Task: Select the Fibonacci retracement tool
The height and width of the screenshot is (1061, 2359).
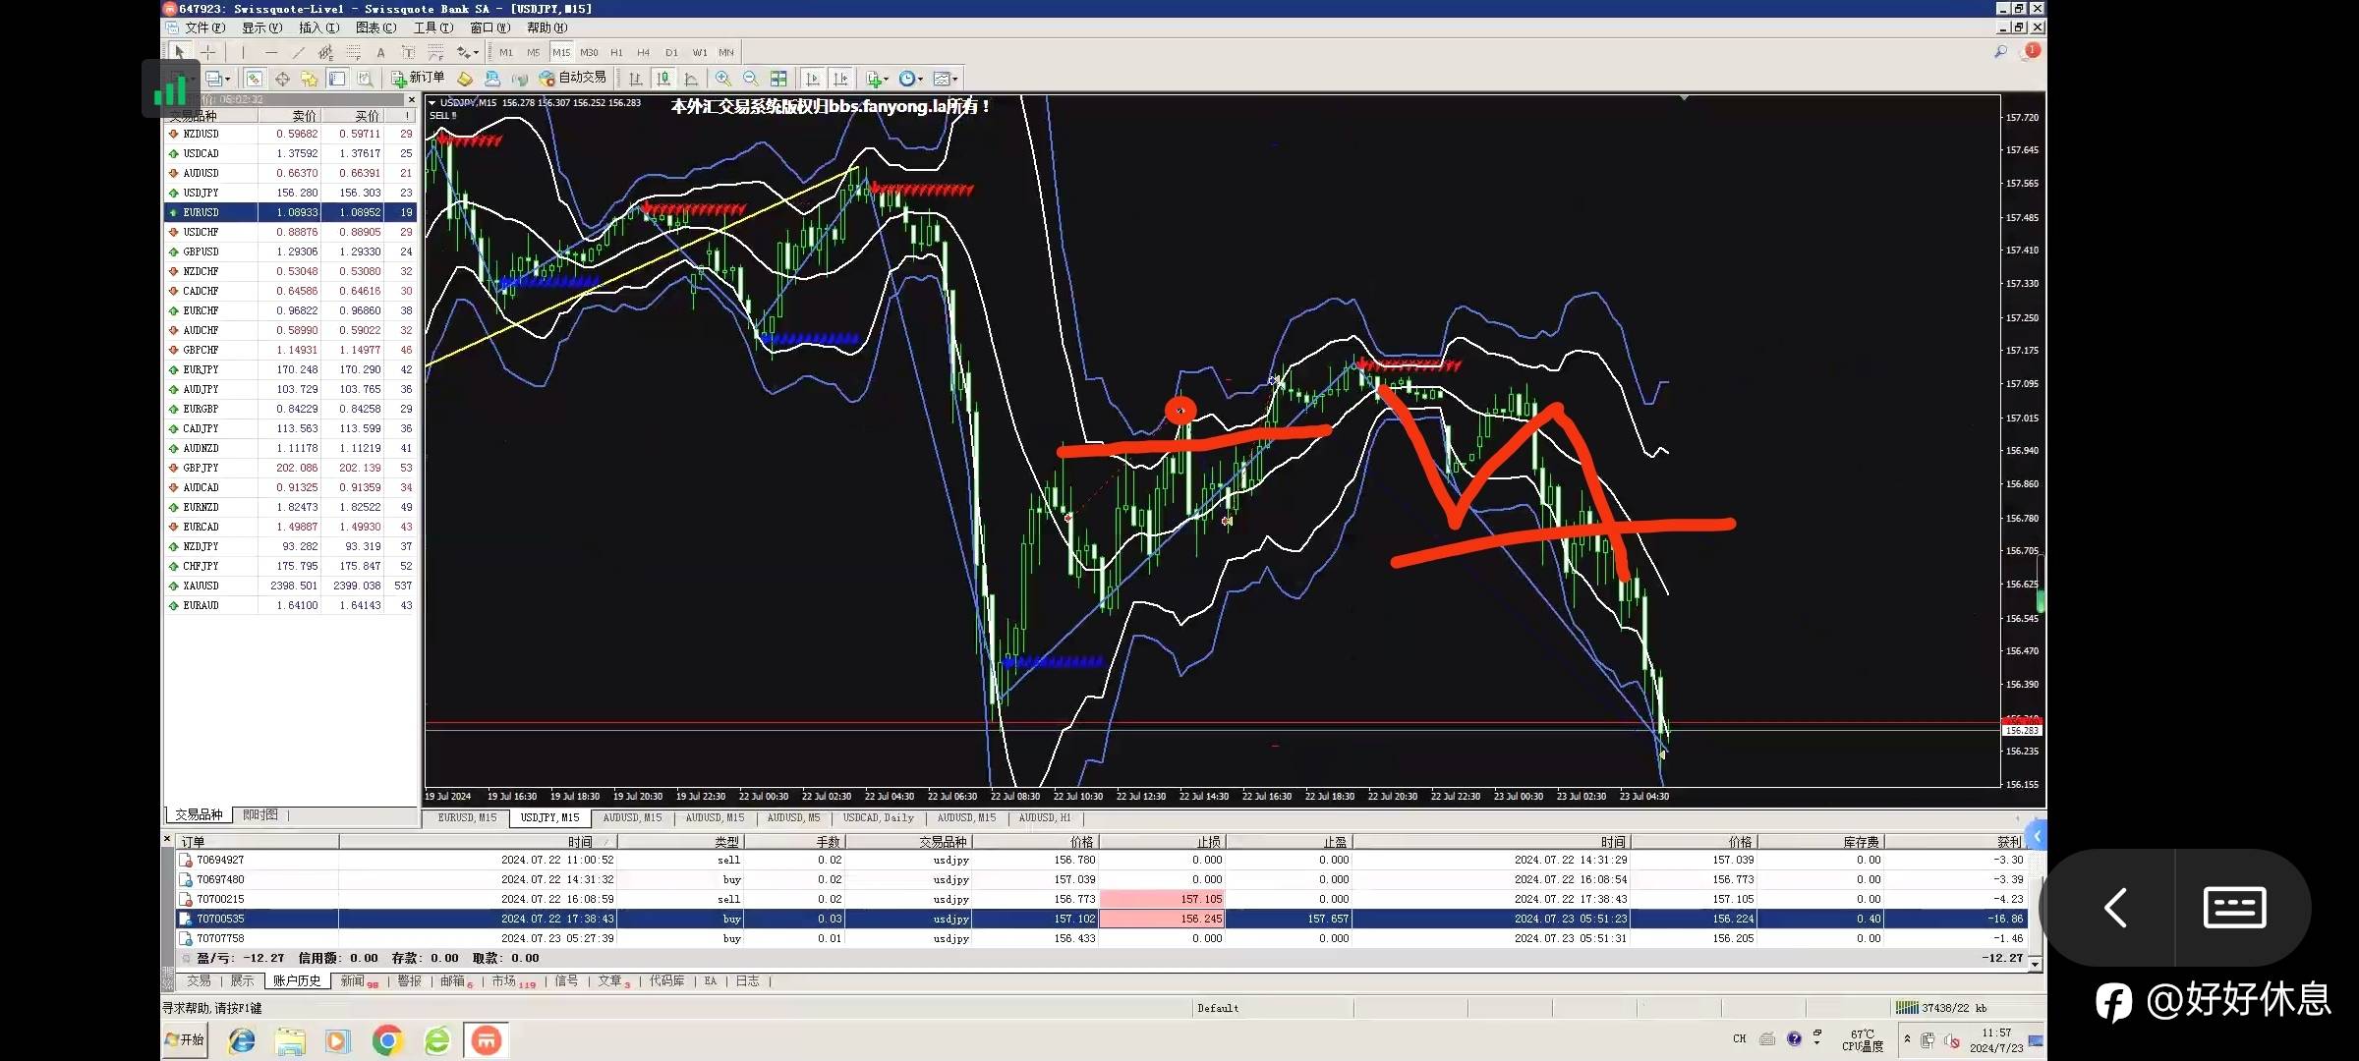Action: point(353,52)
